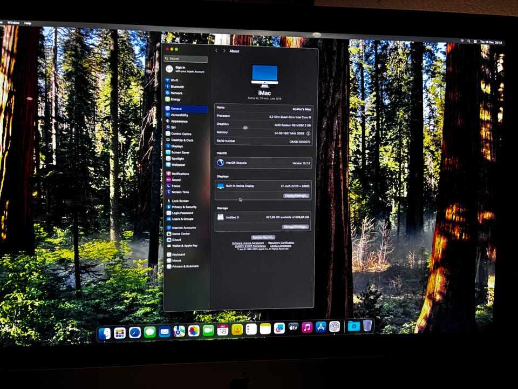Open the ENERGY STAR Compliance link
This screenshot has width=518, height=389.
pyautogui.click(x=250, y=246)
